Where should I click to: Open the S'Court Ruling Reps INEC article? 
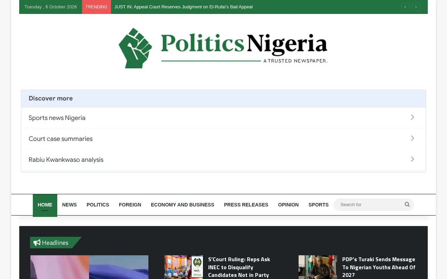(x=239, y=267)
